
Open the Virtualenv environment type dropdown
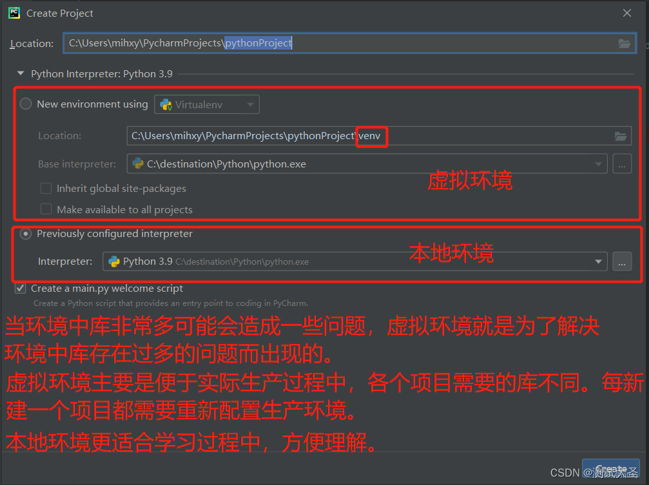[x=207, y=104]
